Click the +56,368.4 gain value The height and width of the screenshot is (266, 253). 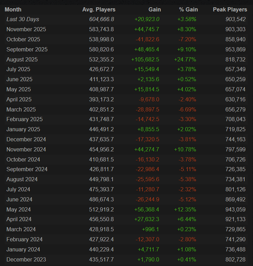[147, 209]
